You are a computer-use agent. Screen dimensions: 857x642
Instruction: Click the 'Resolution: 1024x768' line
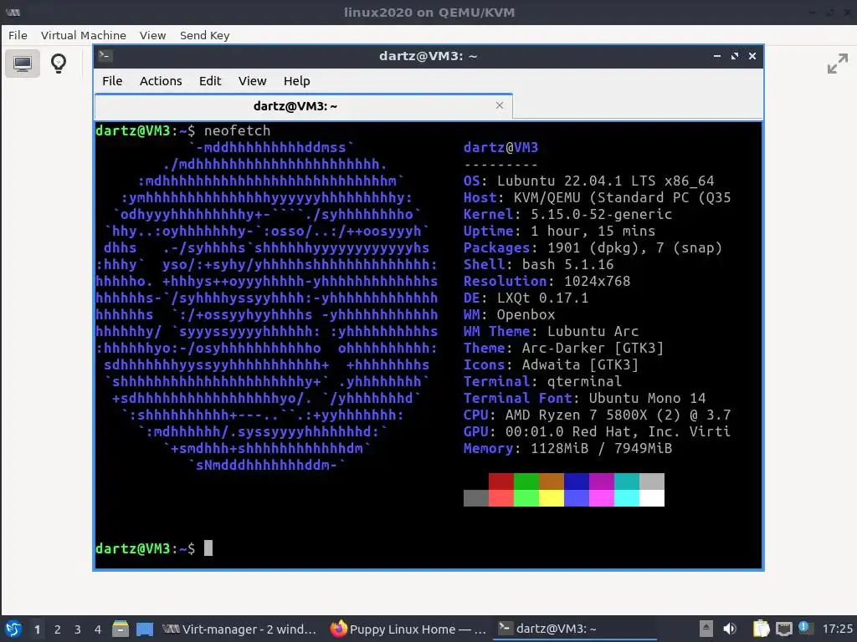click(547, 281)
